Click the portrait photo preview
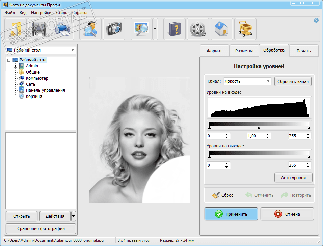Viewport: 323px width, 246px height. [x=139, y=139]
